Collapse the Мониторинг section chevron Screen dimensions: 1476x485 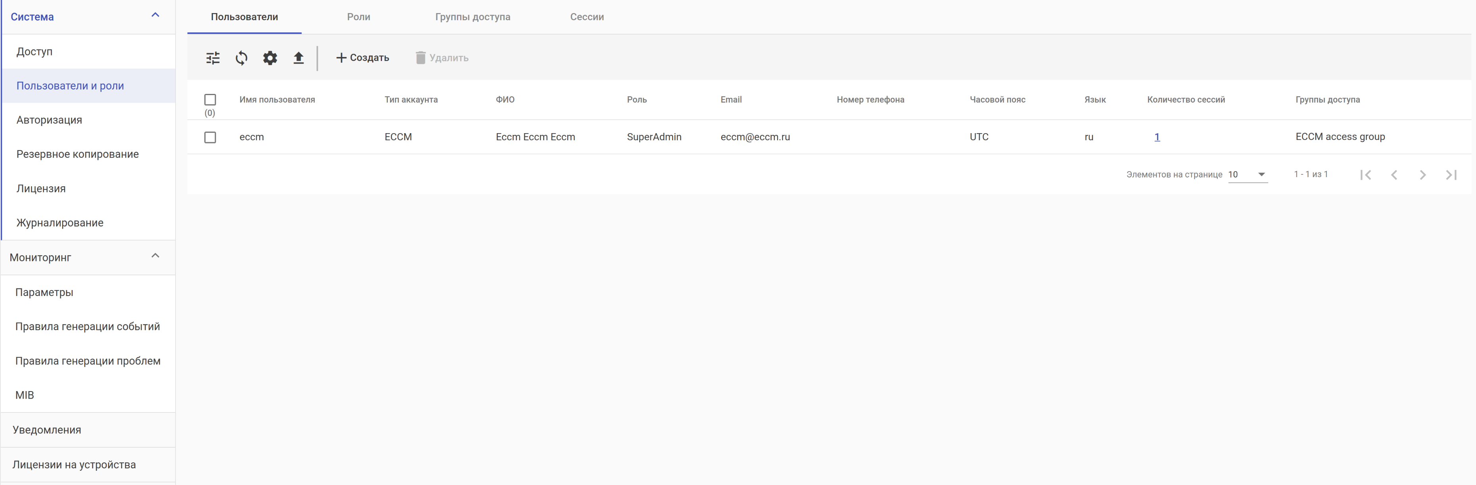pyautogui.click(x=155, y=256)
